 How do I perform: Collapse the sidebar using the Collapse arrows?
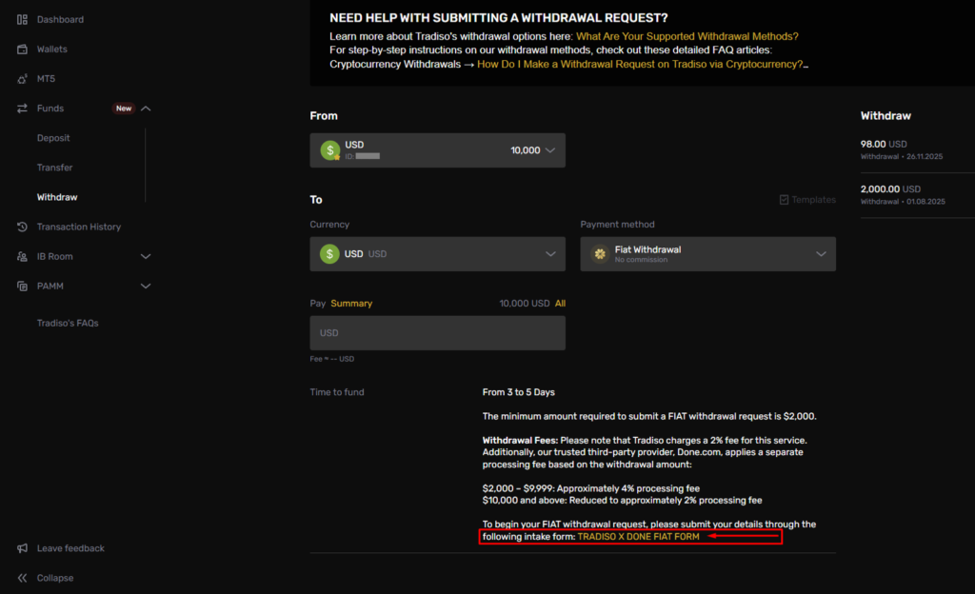[x=22, y=579]
